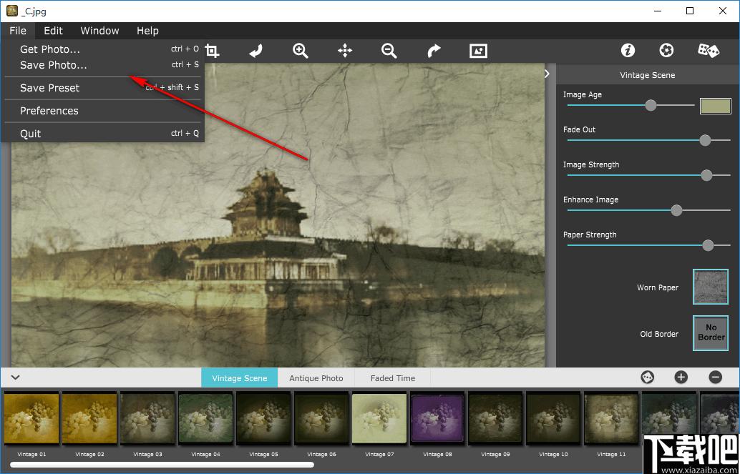Zoom in with the magnifier plus icon
The width and height of the screenshot is (740, 474).
click(x=301, y=51)
